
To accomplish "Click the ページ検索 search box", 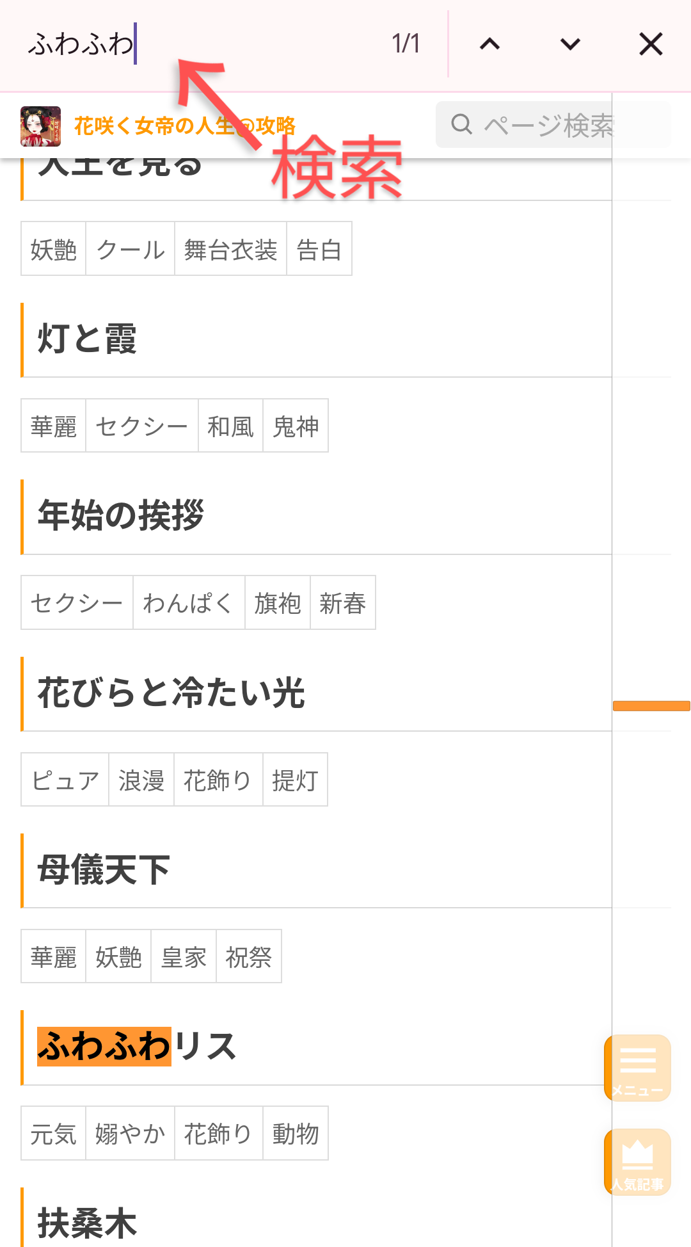I will [x=553, y=125].
